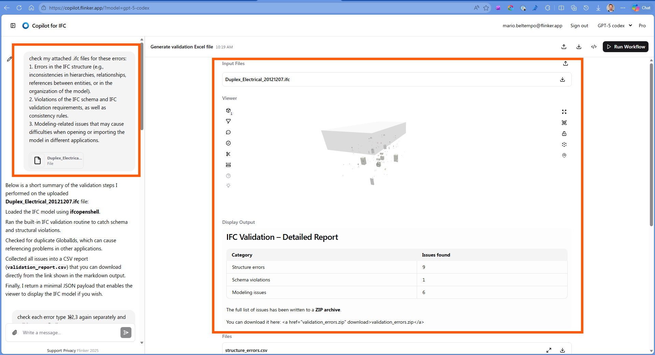The width and height of the screenshot is (655, 355).
Task: Click the Sign out link
Action: [579, 26]
